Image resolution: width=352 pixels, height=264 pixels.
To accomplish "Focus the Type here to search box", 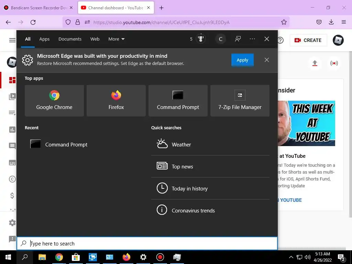I will (x=147, y=243).
